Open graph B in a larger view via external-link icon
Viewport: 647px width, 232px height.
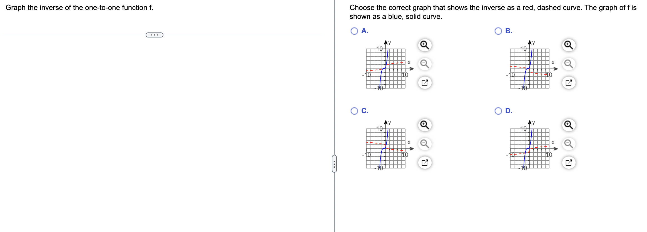(x=568, y=82)
